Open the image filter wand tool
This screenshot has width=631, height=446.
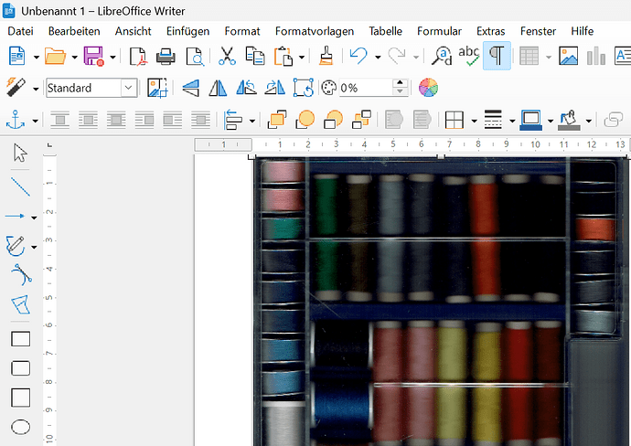[16, 87]
